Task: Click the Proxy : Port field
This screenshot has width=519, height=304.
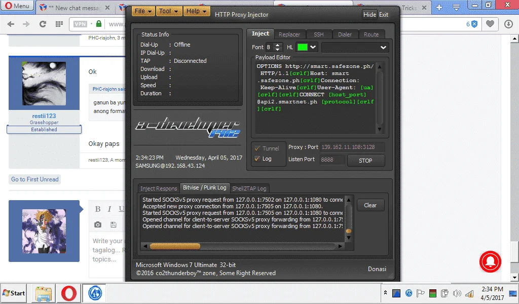Action: 352,147
